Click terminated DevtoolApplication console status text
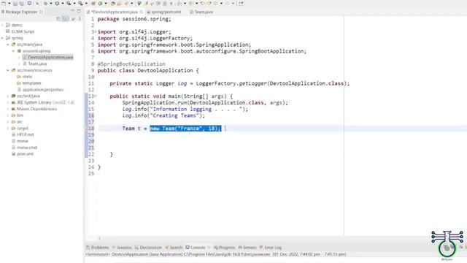Screen dimensions: 467x263 click(216, 254)
